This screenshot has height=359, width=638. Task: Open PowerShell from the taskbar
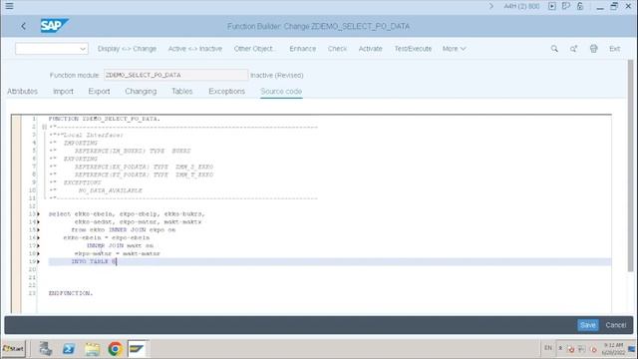click(x=69, y=349)
